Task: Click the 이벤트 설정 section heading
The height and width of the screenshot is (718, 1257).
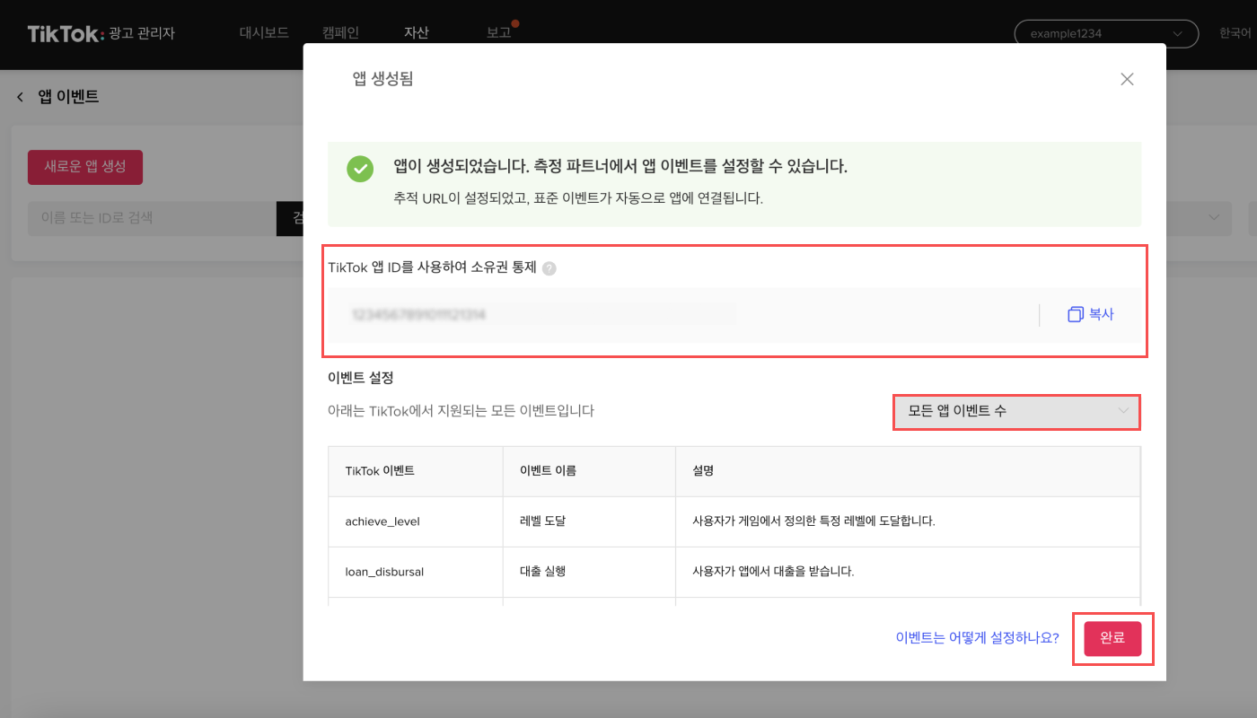Action: tap(361, 378)
